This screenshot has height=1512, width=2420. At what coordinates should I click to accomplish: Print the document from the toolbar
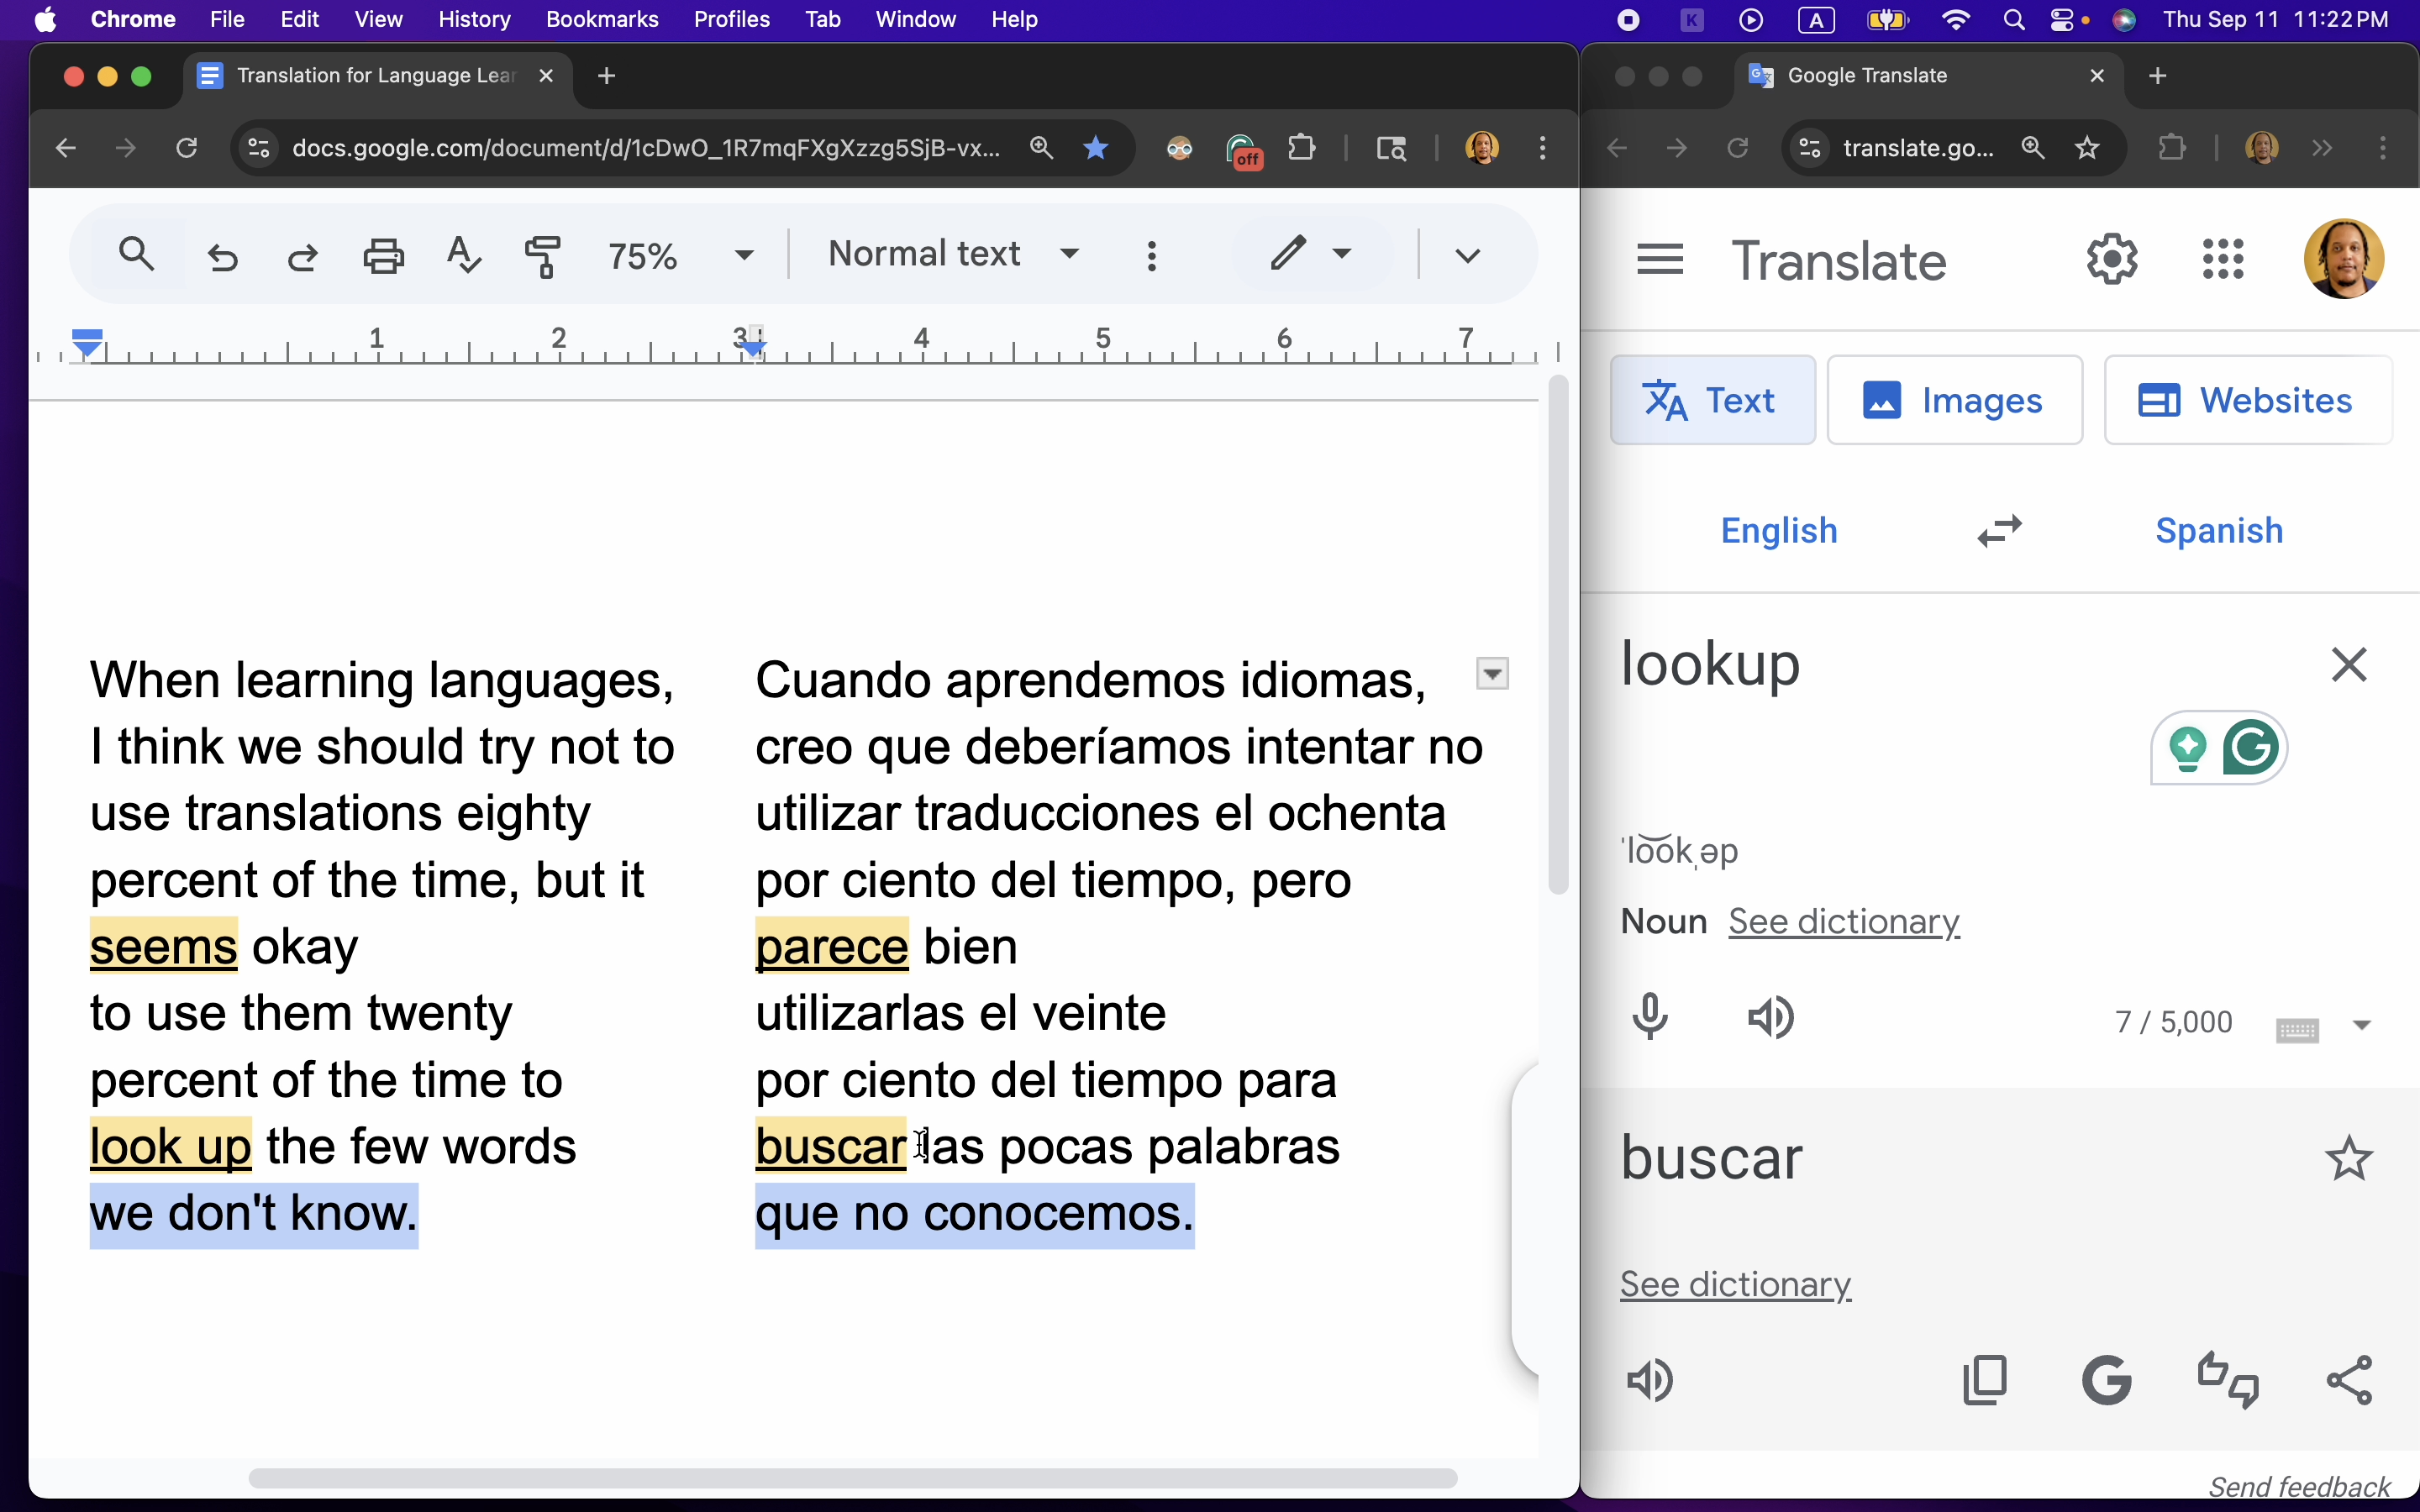coord(383,256)
